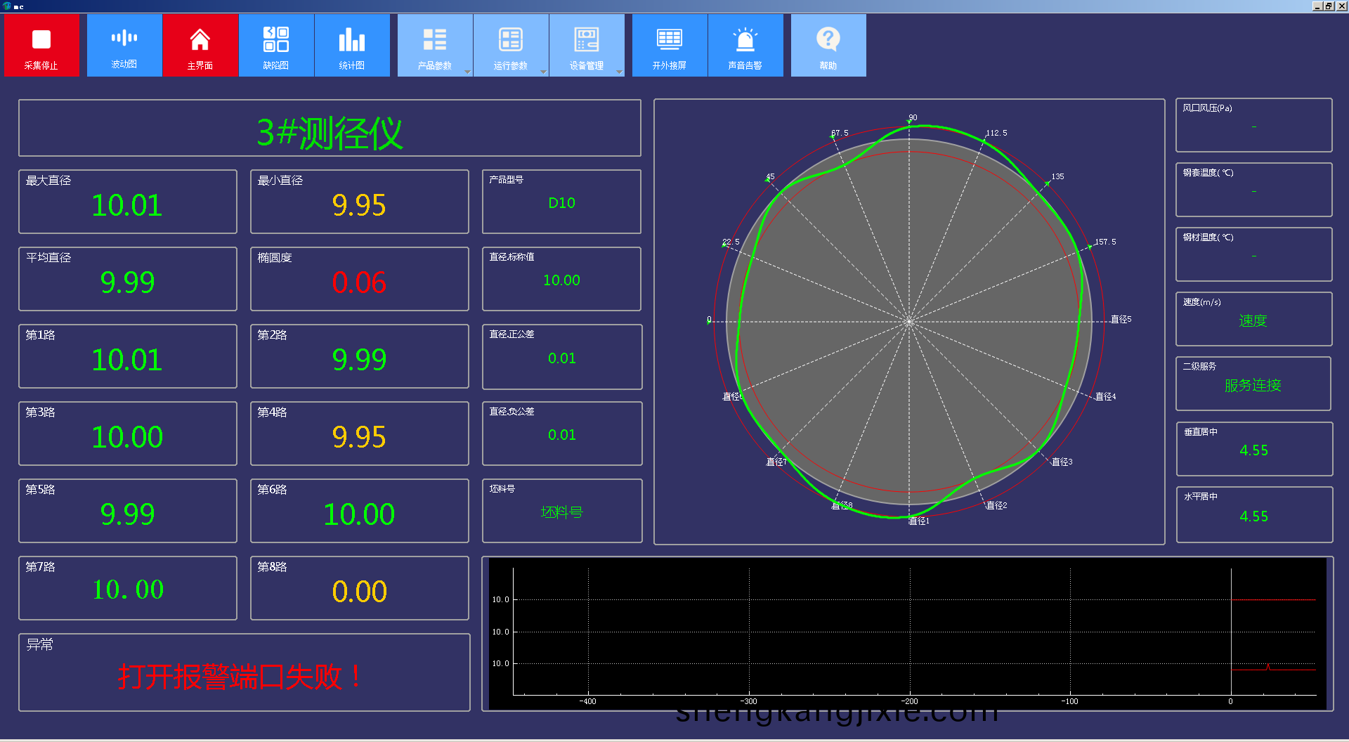This screenshot has width=1349, height=742.
Task: Click the 坯料号 billet number field
Action: [x=561, y=512]
